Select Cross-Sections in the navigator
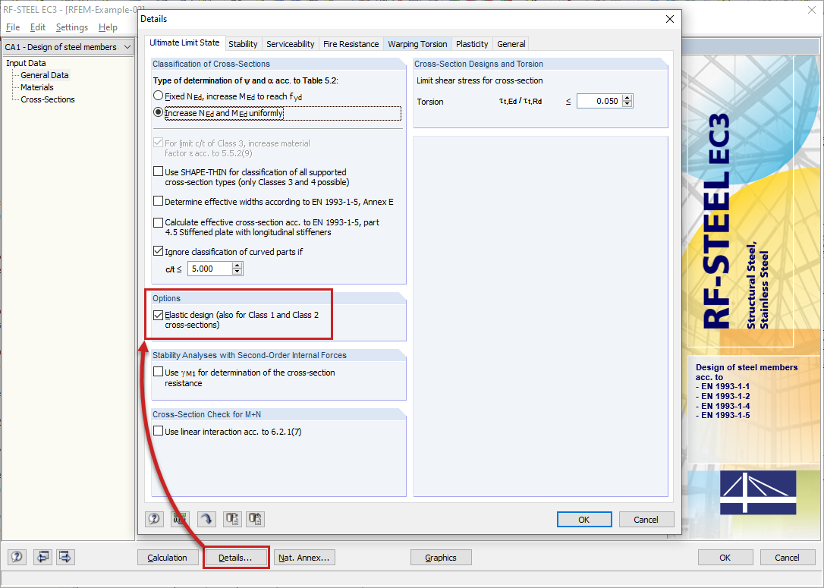This screenshot has width=824, height=588. [x=48, y=99]
